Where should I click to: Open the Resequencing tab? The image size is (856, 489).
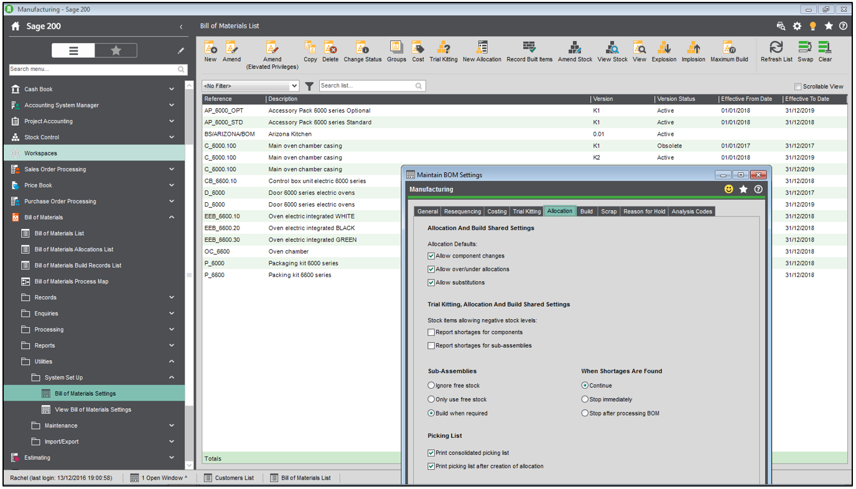[462, 212]
